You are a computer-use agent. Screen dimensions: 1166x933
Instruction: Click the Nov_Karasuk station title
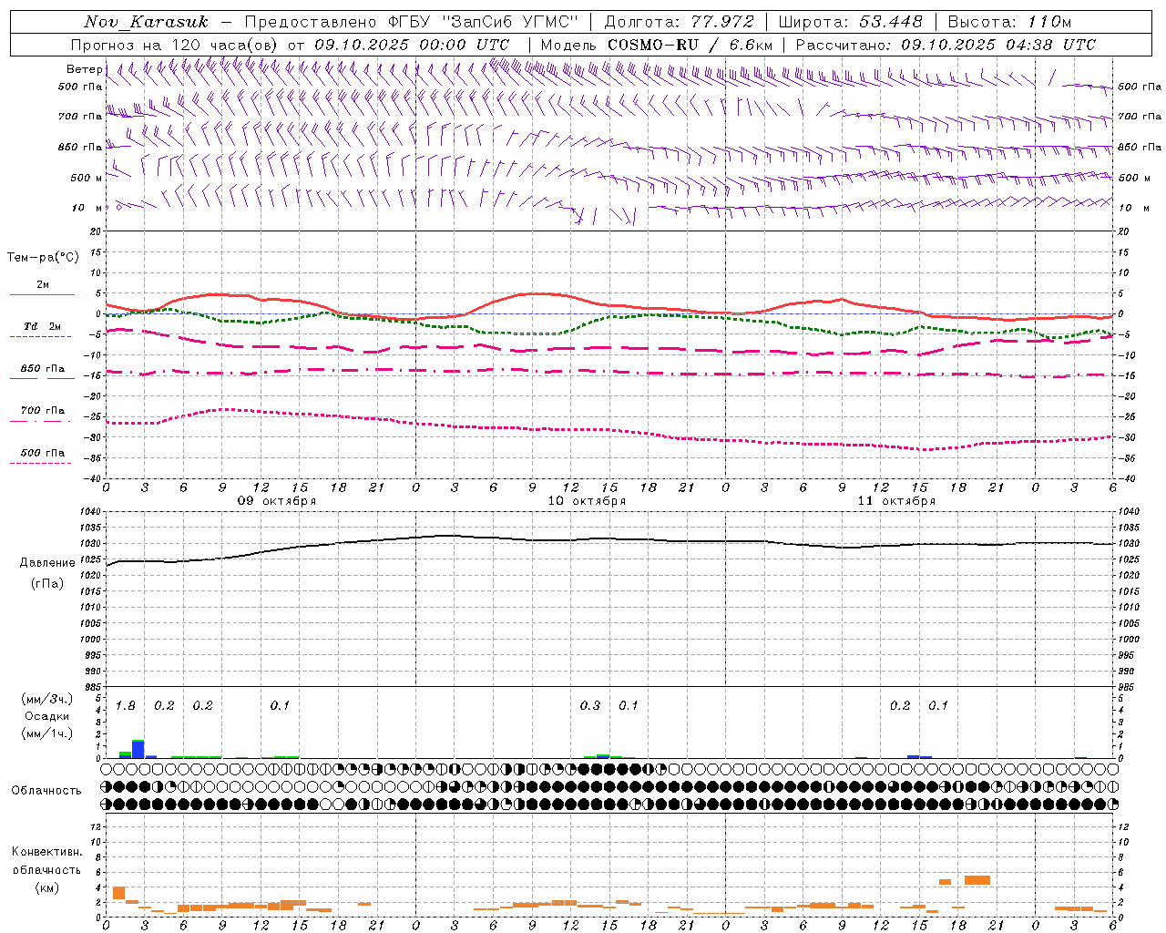tap(146, 22)
